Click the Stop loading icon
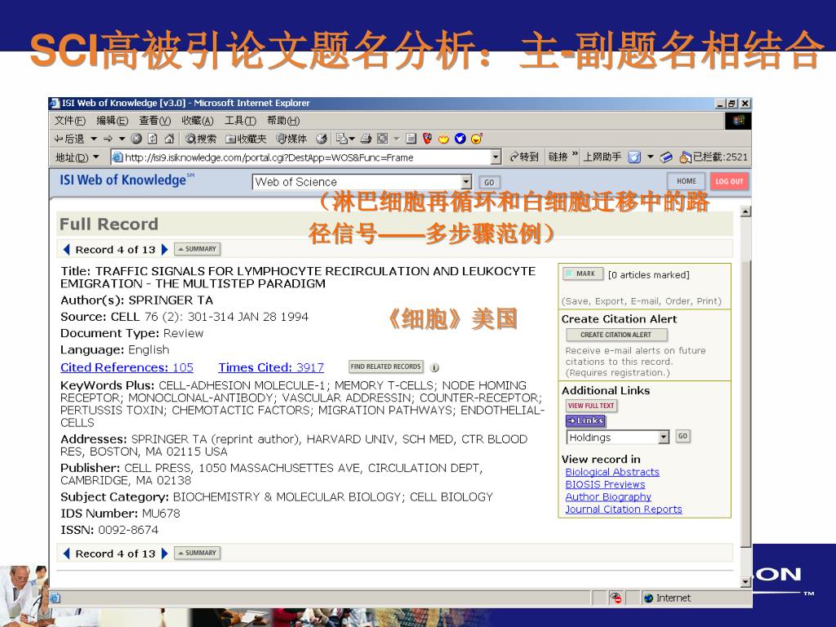836x627 pixels. point(136,139)
